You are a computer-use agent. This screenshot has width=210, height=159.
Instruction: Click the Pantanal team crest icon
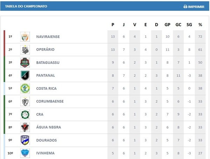25,75
